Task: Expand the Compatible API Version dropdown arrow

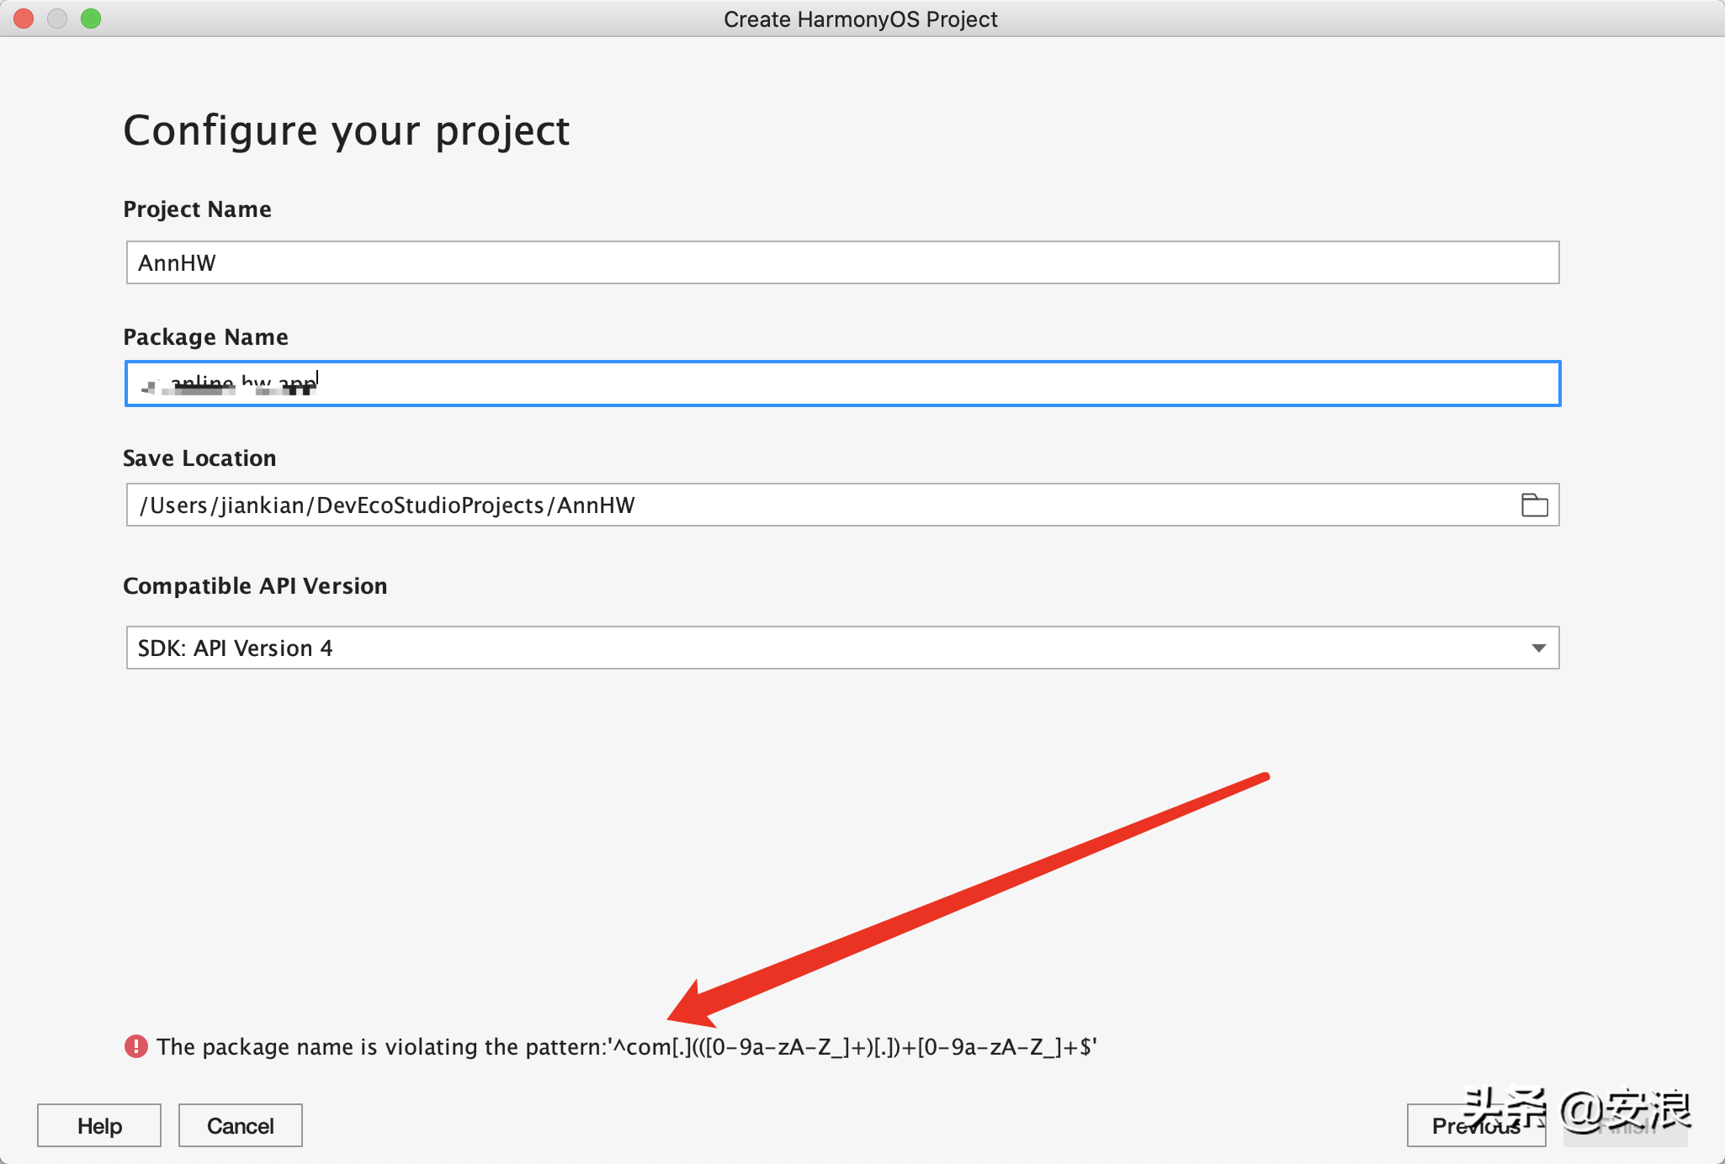Action: pos(1538,648)
